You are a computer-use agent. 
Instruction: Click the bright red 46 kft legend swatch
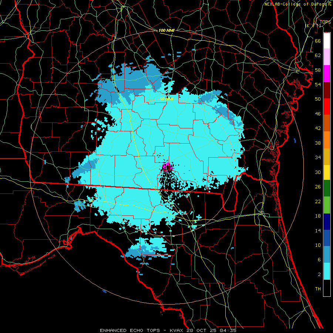(x=327, y=107)
